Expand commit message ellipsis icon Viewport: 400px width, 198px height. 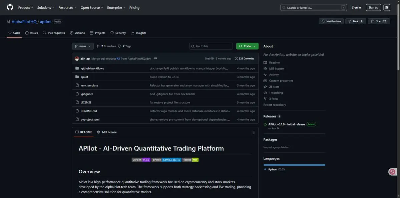155,59
